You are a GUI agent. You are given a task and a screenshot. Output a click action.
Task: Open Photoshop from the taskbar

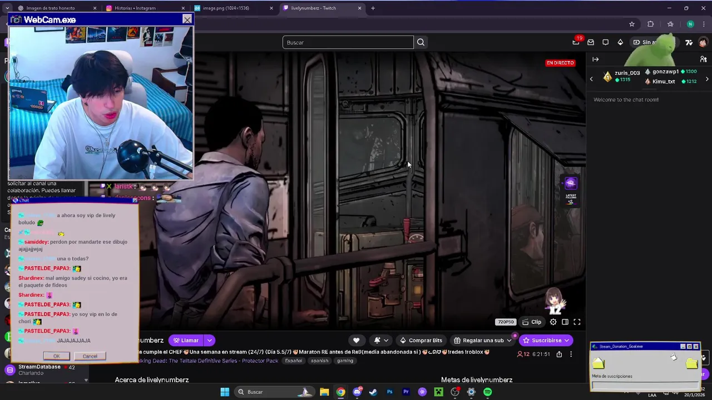(389, 392)
